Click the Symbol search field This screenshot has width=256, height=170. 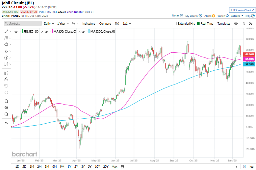point(23,24)
